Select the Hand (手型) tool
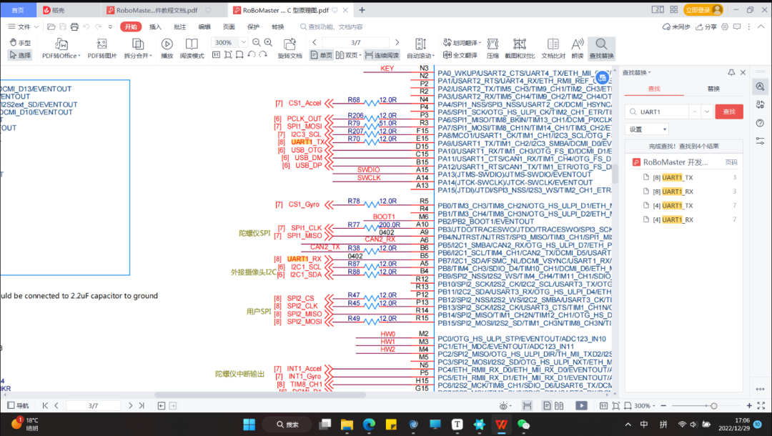Viewport: 772px width, 436px height. click(x=20, y=43)
